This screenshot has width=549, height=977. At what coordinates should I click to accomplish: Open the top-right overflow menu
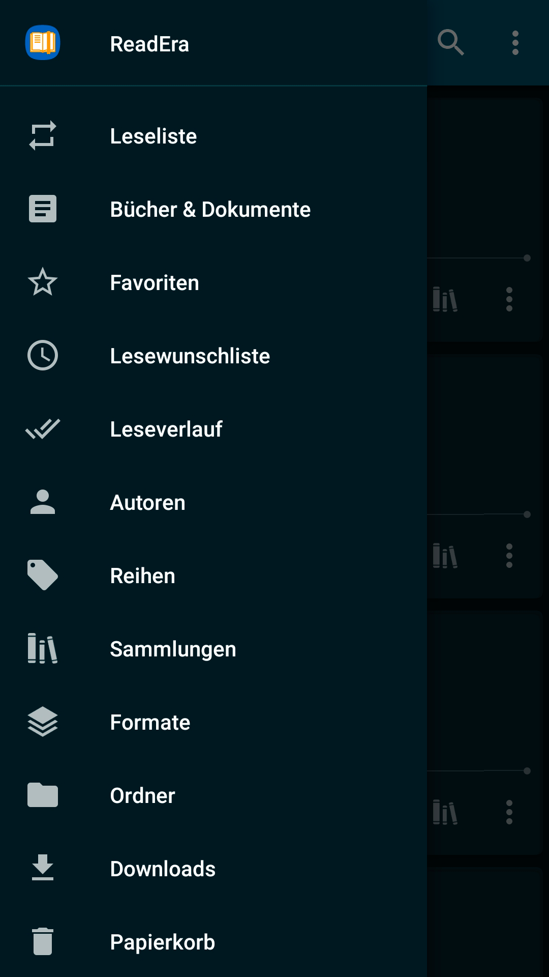[x=515, y=43]
